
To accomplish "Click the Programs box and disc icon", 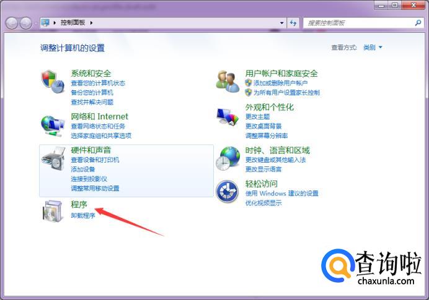I will (x=53, y=211).
